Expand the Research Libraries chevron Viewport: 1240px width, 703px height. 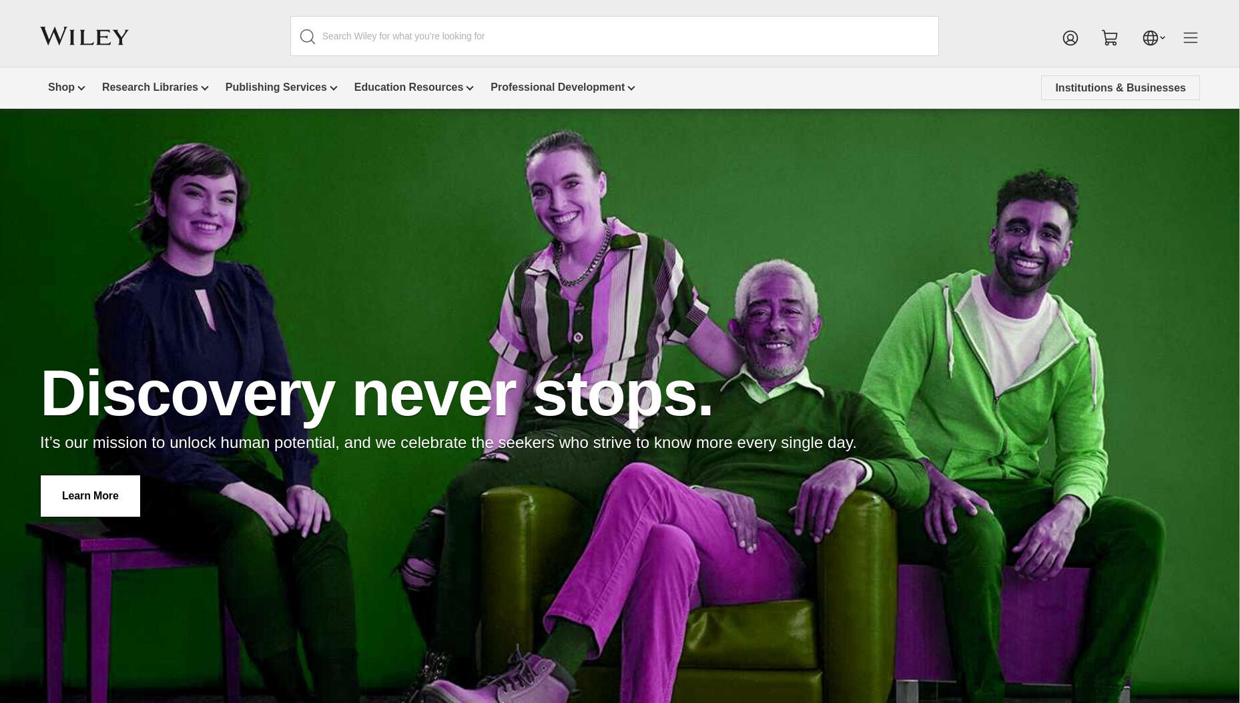[205, 88]
